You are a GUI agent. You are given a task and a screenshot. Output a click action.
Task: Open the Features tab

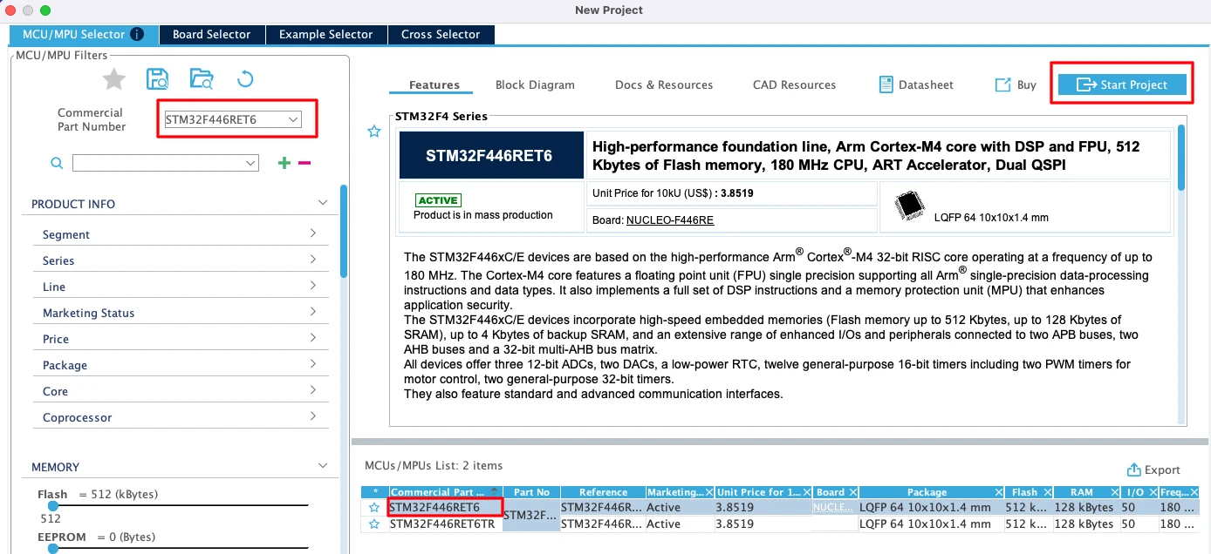tap(434, 84)
